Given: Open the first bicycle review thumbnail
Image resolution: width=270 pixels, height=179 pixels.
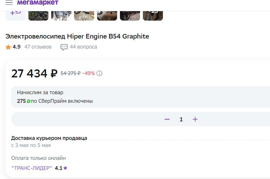Looking at the screenshot, I should 38,16.
